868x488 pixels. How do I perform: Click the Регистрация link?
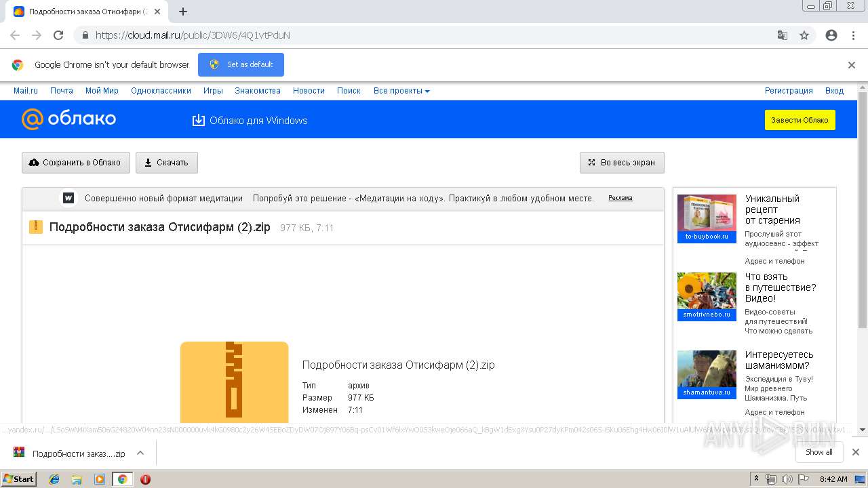789,91
